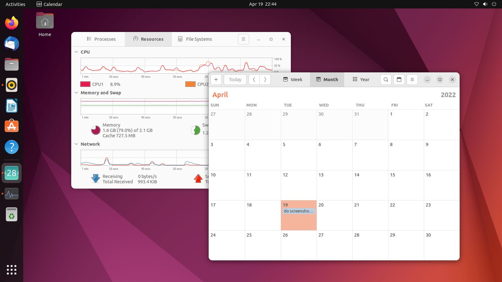Image resolution: width=502 pixels, height=282 pixels.
Task: Collapse the CPU section
Action: pyautogui.click(x=76, y=52)
